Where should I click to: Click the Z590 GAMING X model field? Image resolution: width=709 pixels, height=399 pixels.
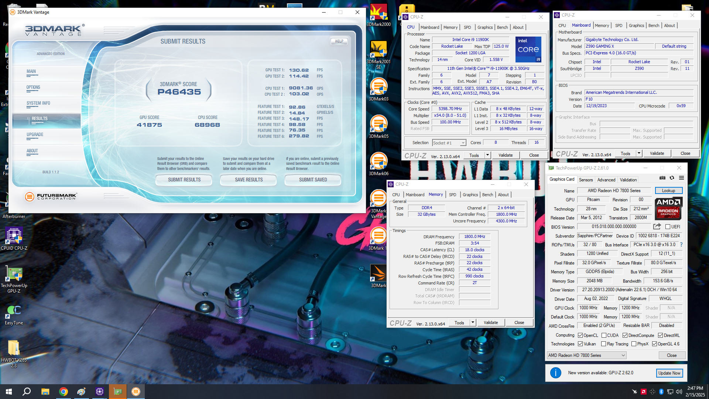coord(619,46)
